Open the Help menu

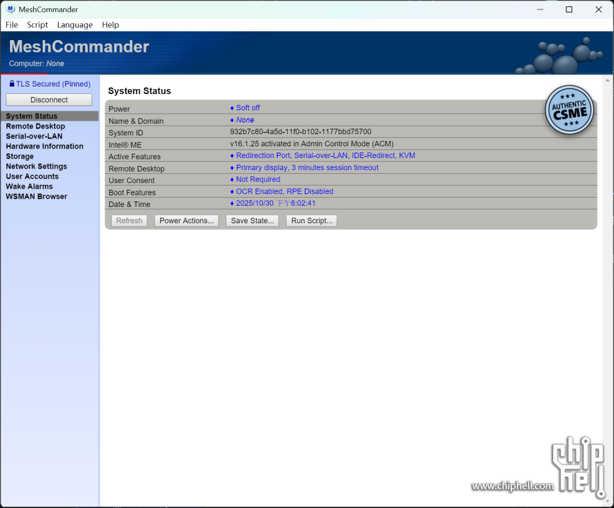pos(110,25)
